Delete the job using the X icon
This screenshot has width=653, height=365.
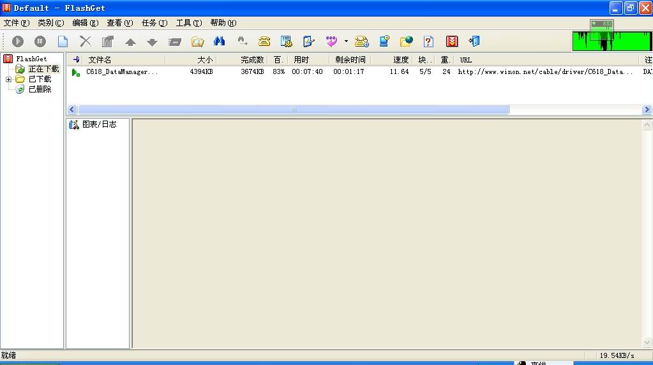tap(86, 41)
